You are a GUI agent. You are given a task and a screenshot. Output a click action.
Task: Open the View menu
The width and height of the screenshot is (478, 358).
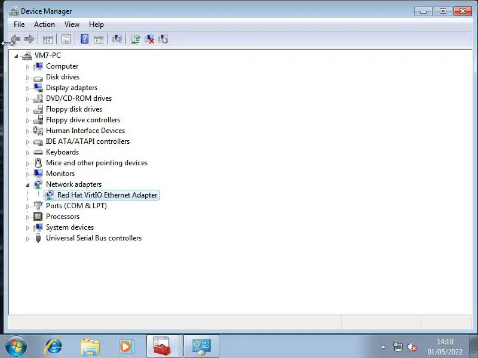point(72,24)
